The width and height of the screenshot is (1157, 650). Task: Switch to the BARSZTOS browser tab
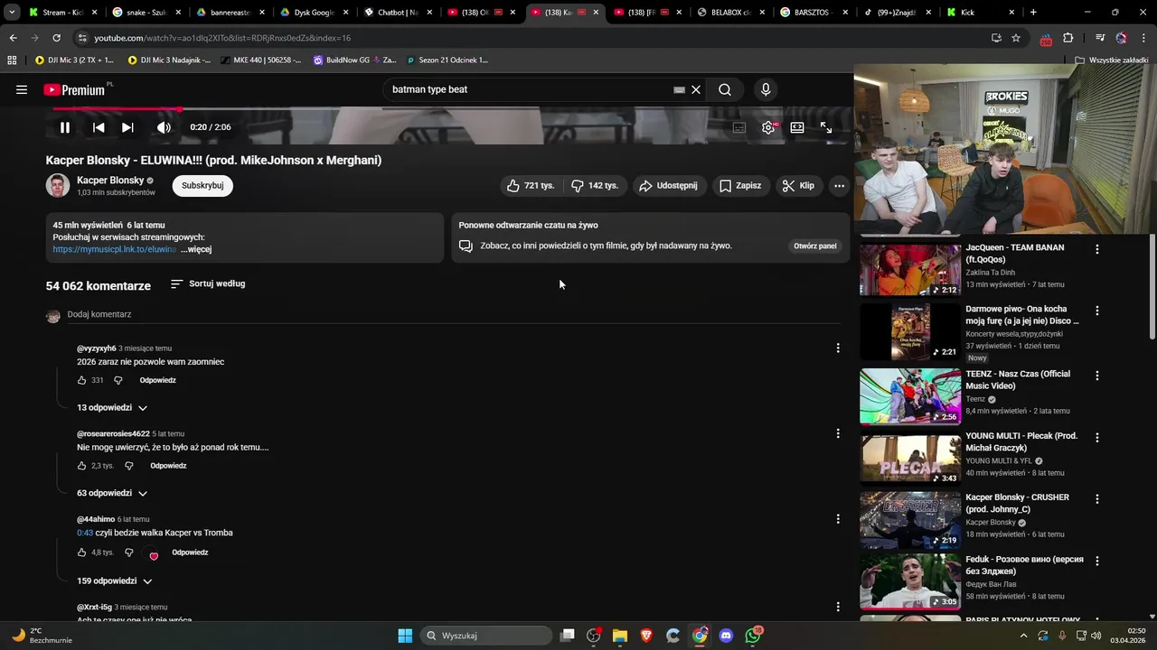click(814, 13)
